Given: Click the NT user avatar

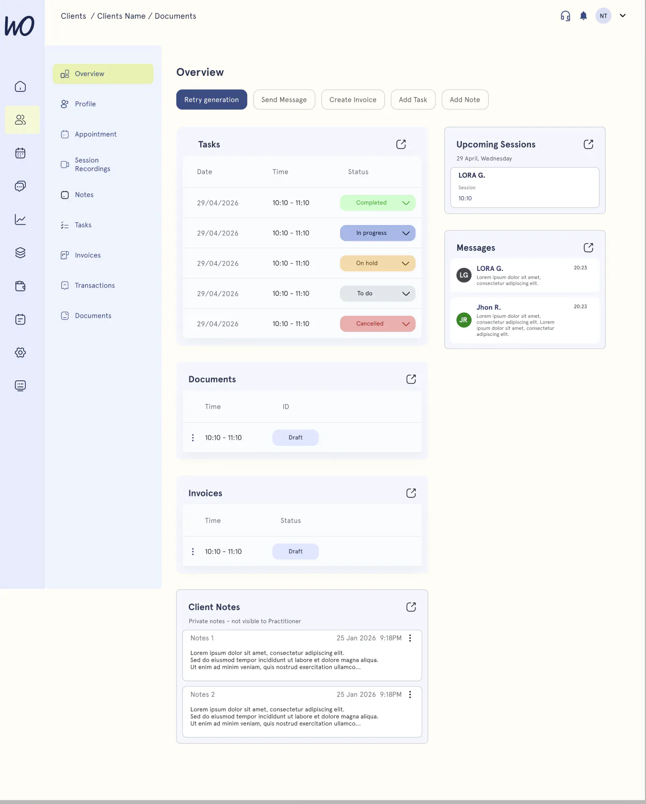Looking at the screenshot, I should coord(603,16).
